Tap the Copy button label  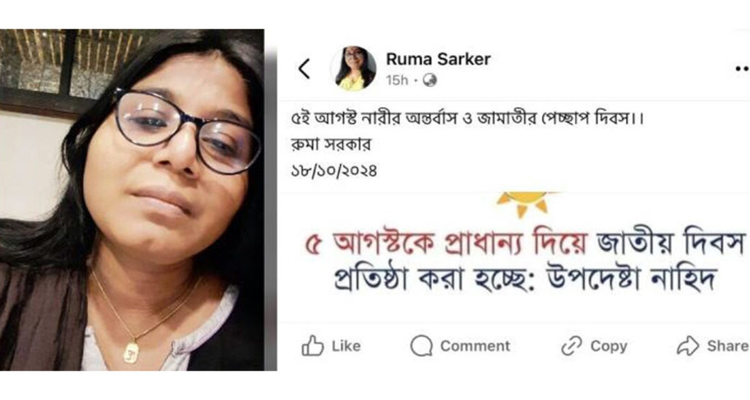[609, 346]
